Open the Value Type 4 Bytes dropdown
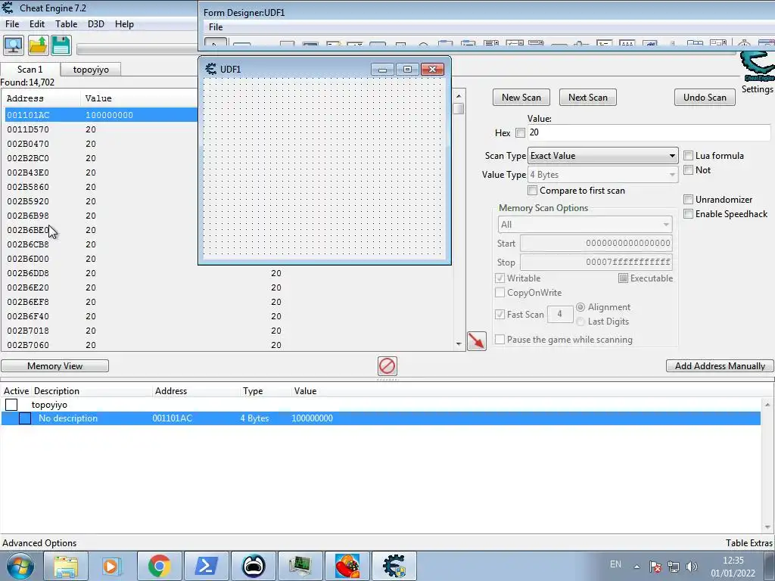The height and width of the screenshot is (581, 775). tap(603, 175)
